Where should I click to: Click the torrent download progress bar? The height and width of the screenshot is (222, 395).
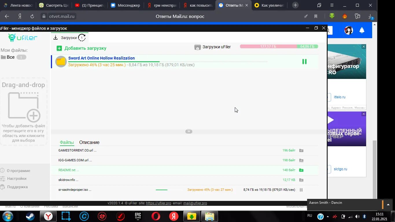pyautogui.click(x=168, y=62)
